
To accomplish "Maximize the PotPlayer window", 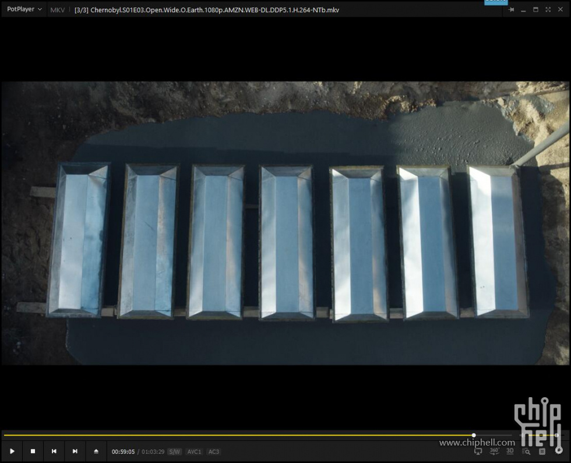I will [535, 10].
